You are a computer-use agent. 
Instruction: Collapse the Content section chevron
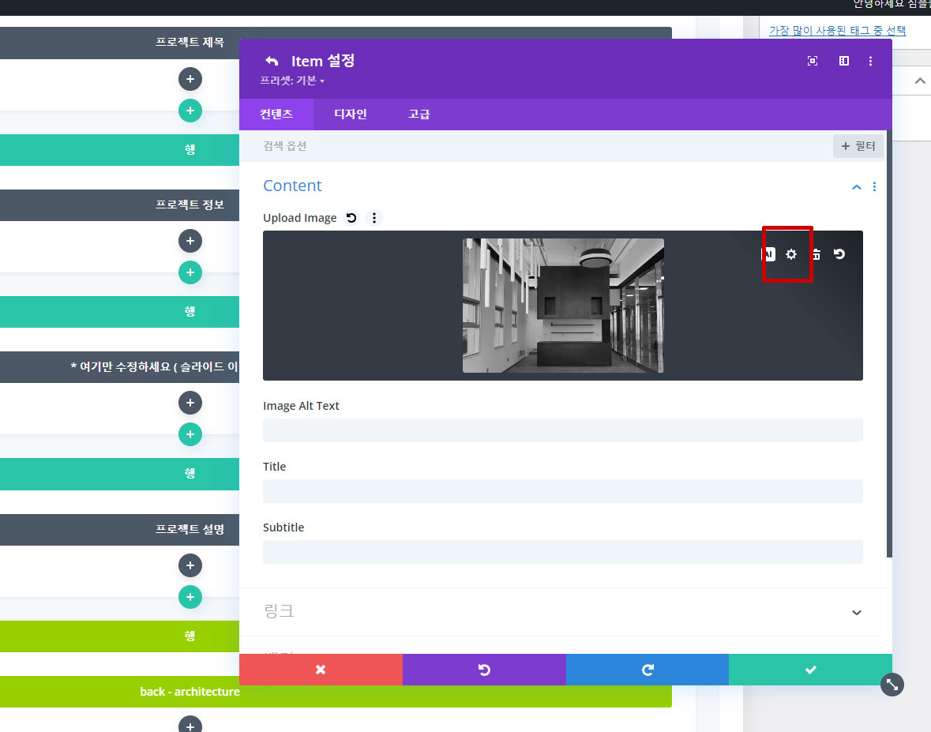[x=856, y=187]
